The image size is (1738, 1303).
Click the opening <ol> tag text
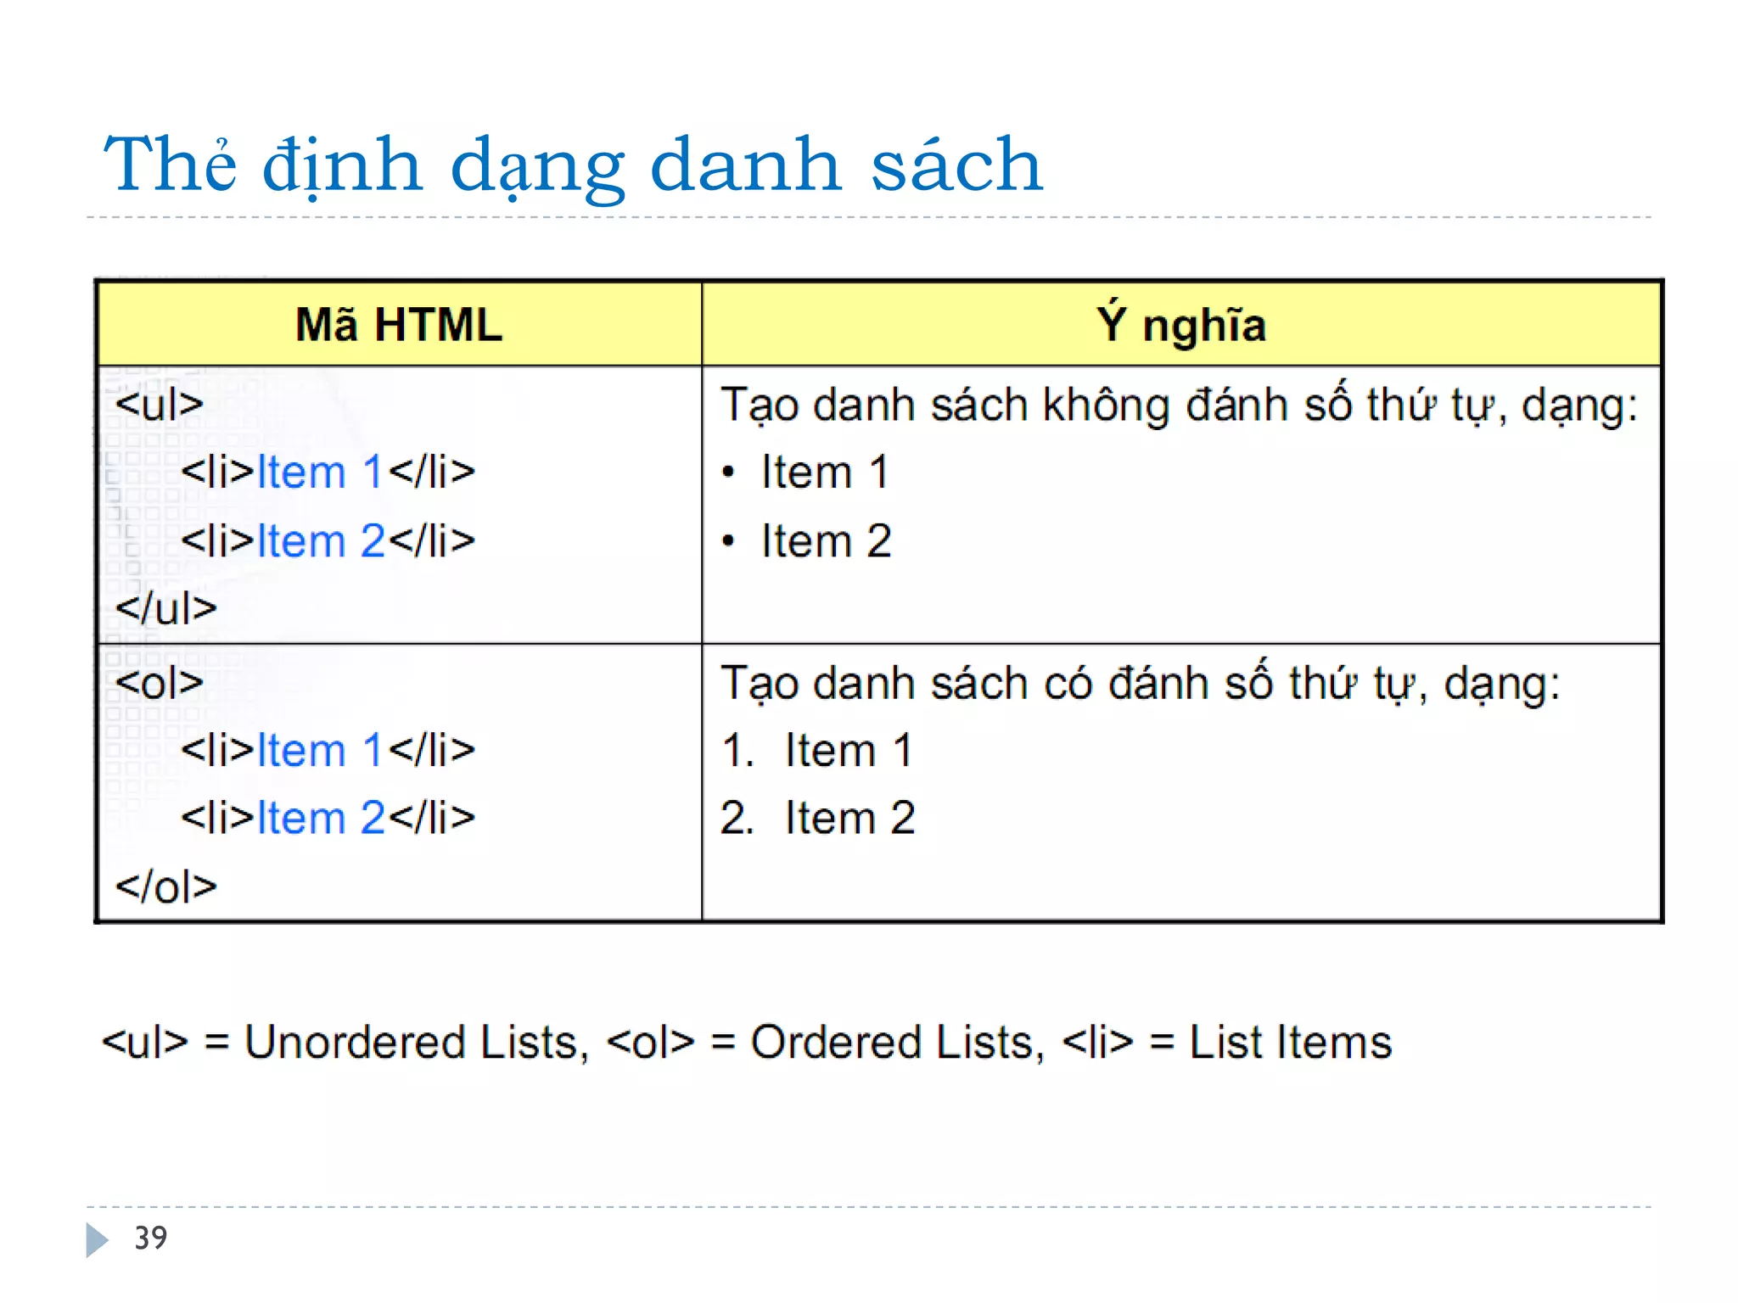[160, 683]
